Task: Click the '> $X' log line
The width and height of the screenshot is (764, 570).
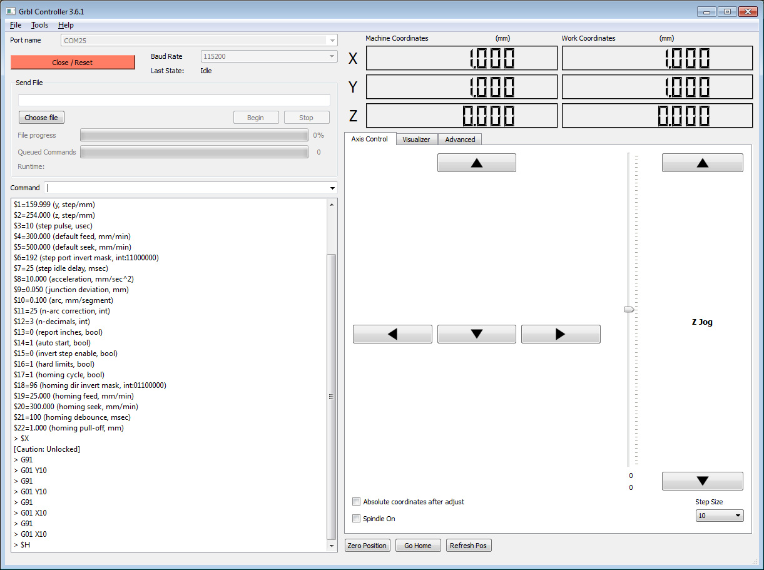Action: point(21,439)
